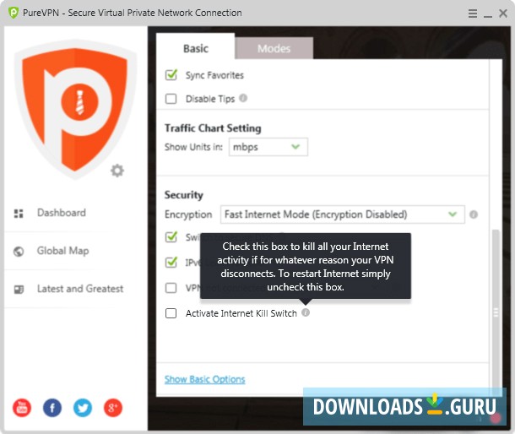Toggle the IPv6 checkbox

[171, 263]
